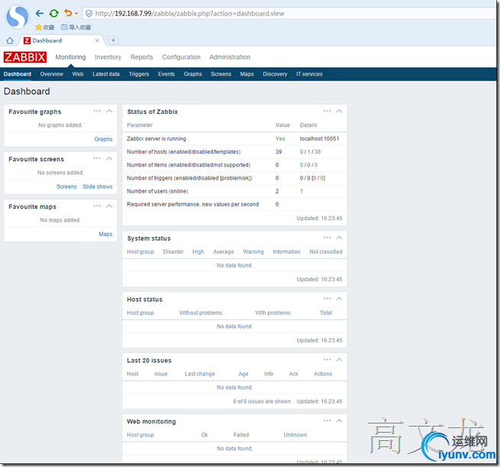Collapse the System status widget
The width and height of the screenshot is (500, 467).
pyautogui.click(x=339, y=238)
